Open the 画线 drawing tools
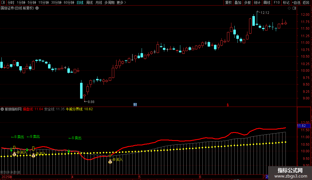Screen dimensions: 312x180 tap(267, 2)
